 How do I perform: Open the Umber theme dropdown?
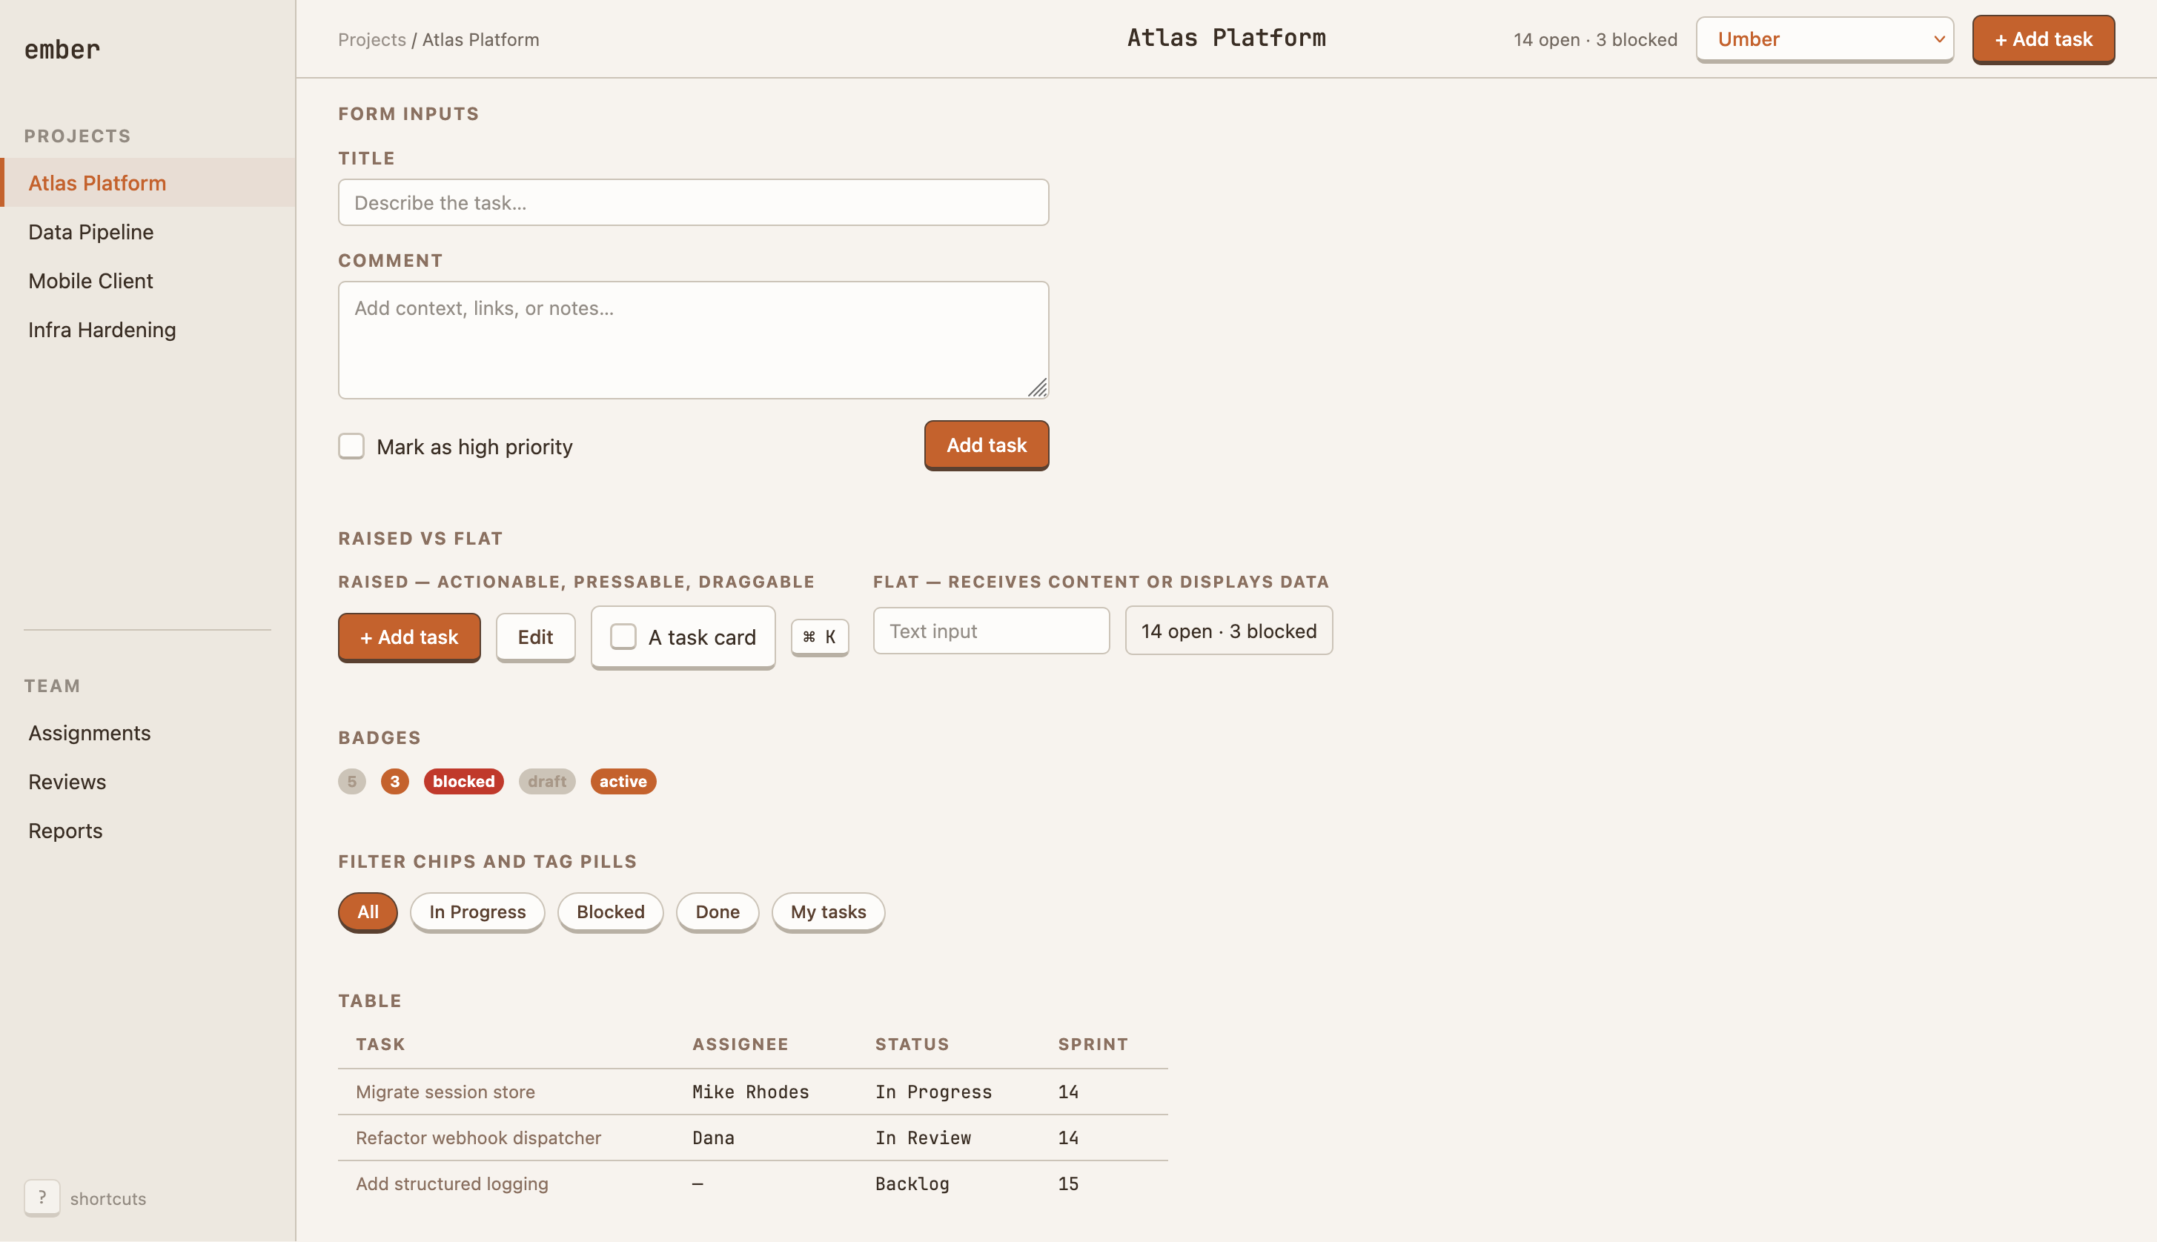pos(1824,39)
